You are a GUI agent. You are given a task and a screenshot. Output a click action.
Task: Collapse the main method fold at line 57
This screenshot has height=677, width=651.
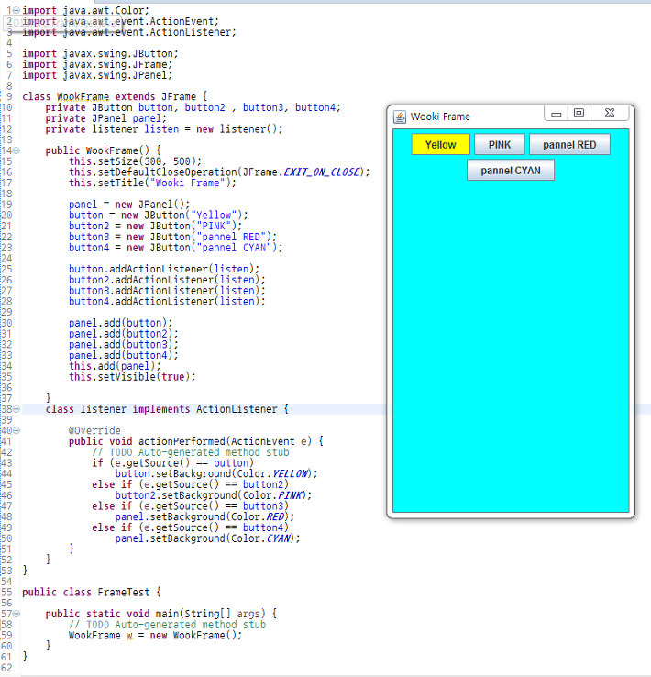(x=16, y=614)
